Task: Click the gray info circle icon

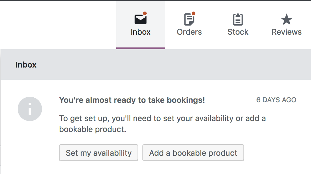Action: 30,109
